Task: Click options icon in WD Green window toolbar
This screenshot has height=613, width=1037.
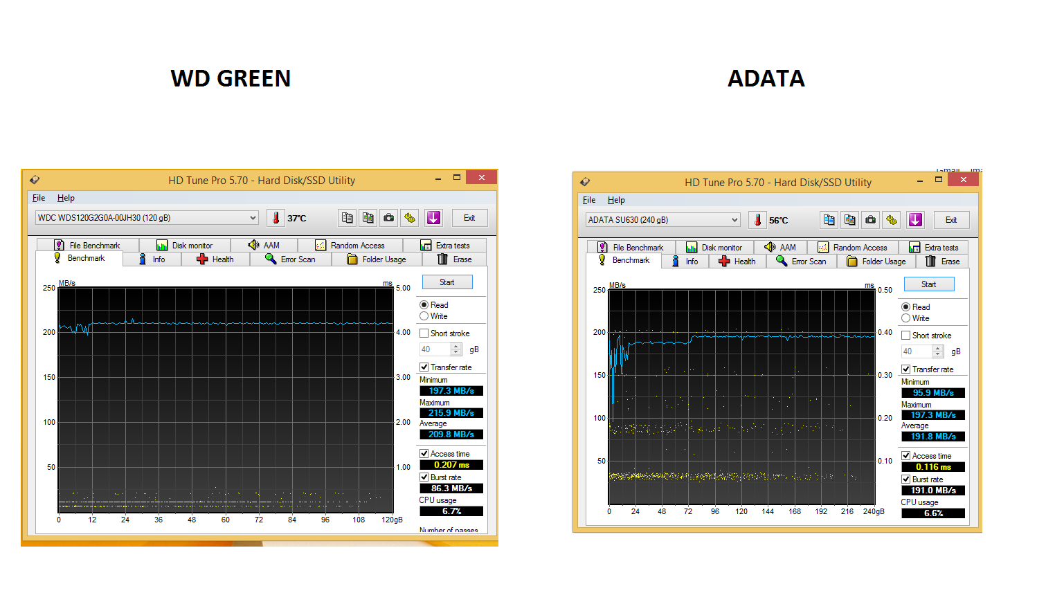Action: [410, 218]
